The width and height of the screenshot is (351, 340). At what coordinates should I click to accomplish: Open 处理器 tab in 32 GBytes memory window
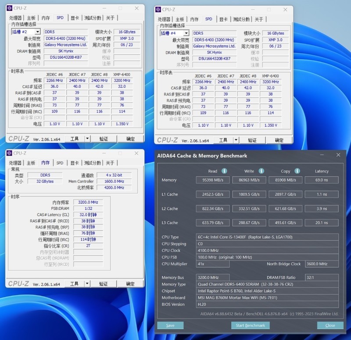[16, 163]
